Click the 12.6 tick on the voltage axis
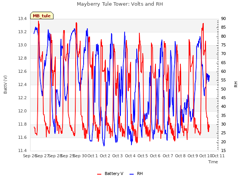 click(22, 72)
